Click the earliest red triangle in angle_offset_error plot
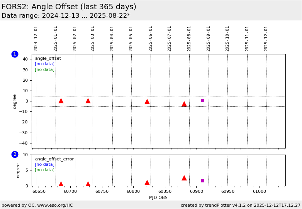 (x=61, y=184)
